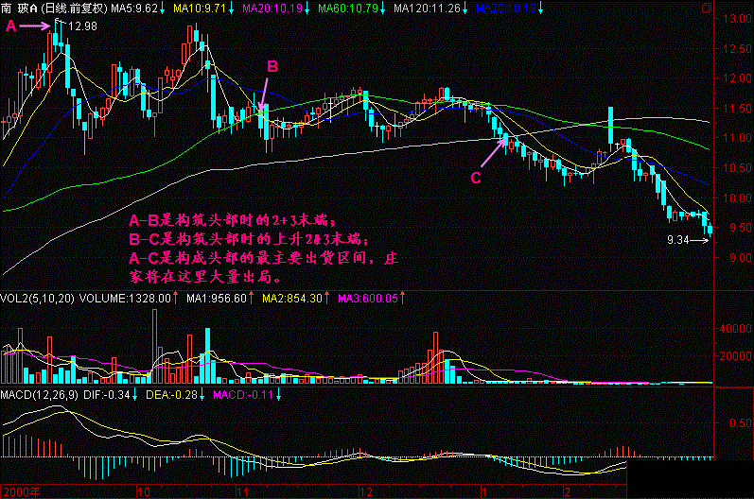Click the down arrow after MA5:9.62
754x499 pixels.
(164, 8)
